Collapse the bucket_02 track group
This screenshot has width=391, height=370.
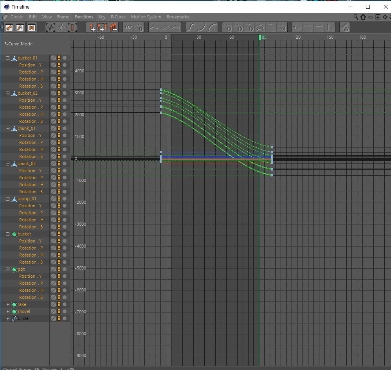(x=8, y=93)
